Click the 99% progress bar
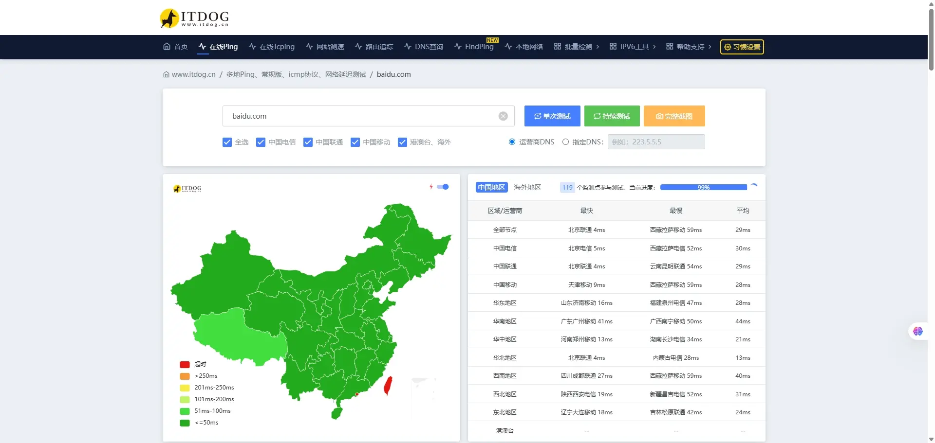Image resolution: width=935 pixels, height=443 pixels. [704, 187]
